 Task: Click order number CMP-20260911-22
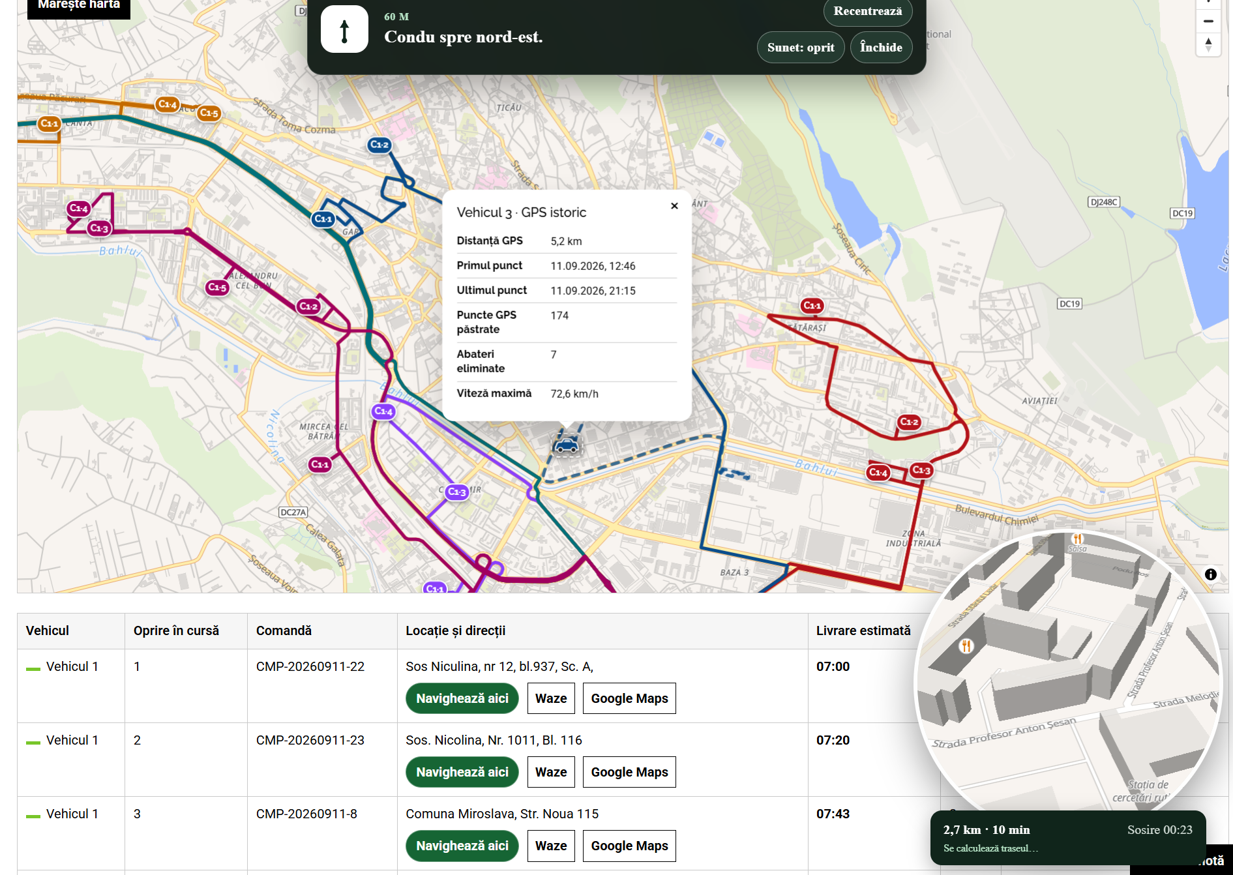310,666
